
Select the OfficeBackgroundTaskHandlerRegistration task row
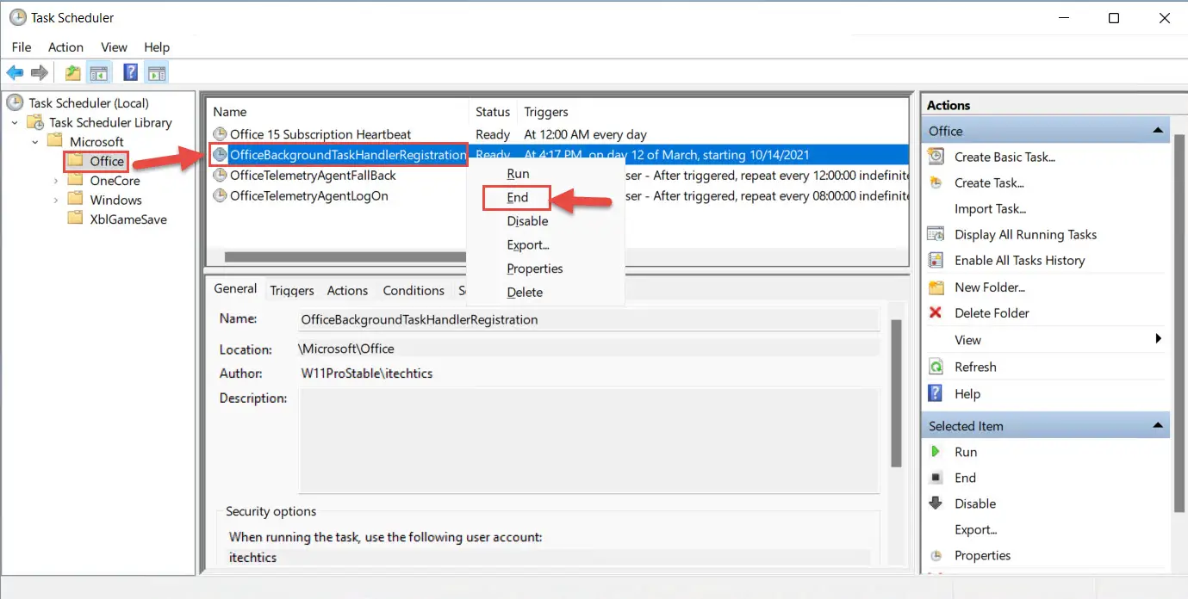tap(558, 155)
